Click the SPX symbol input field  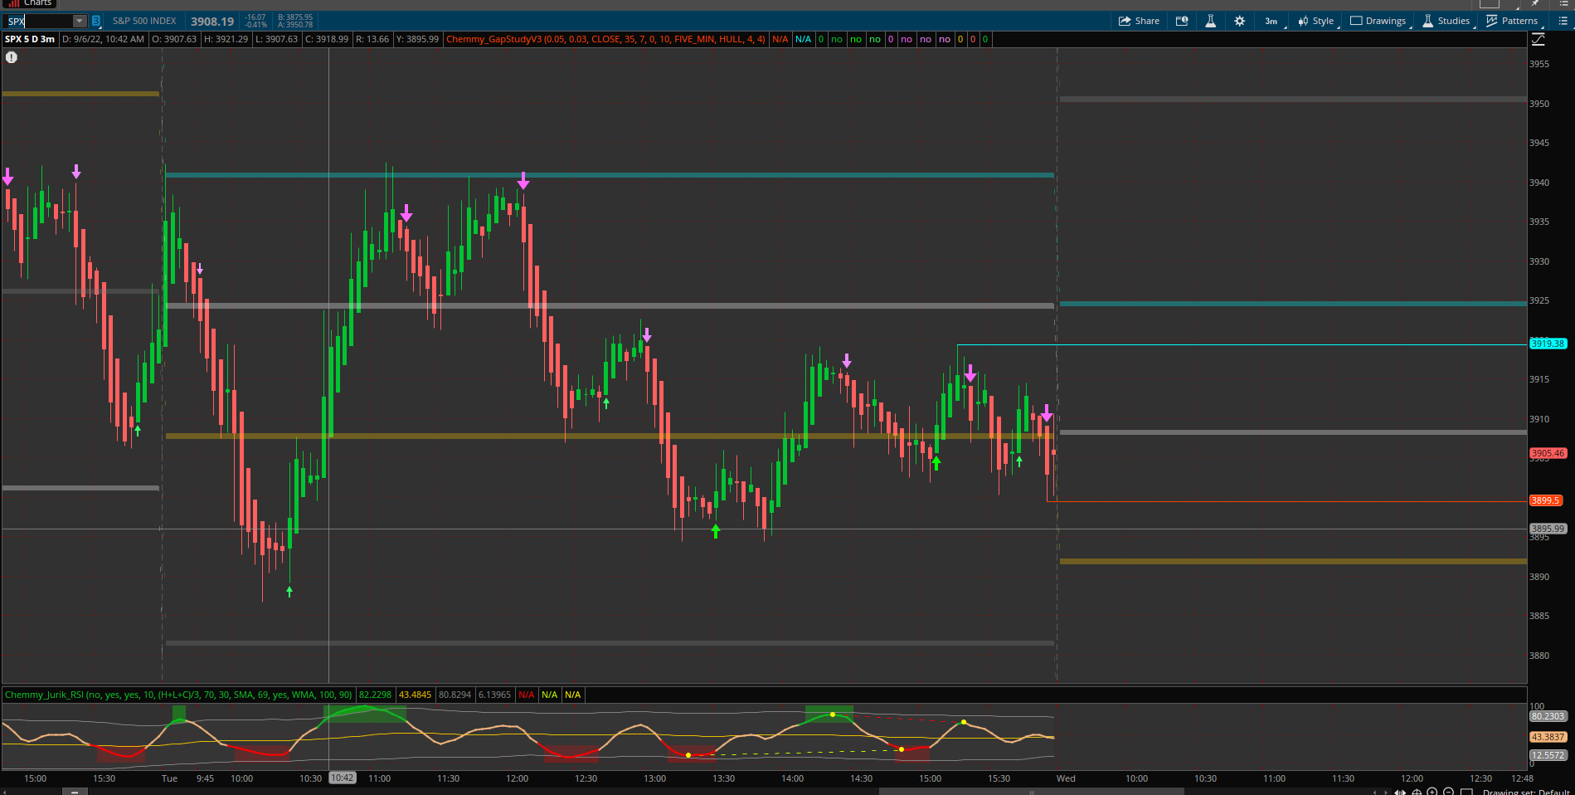(x=38, y=21)
